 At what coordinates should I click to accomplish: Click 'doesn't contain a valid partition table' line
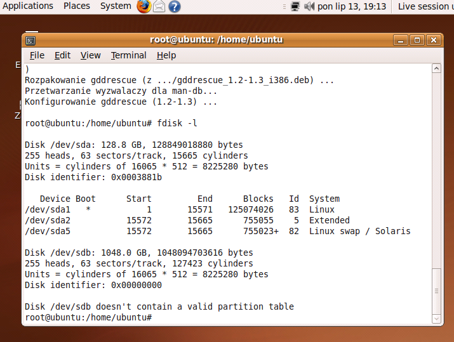(159, 306)
